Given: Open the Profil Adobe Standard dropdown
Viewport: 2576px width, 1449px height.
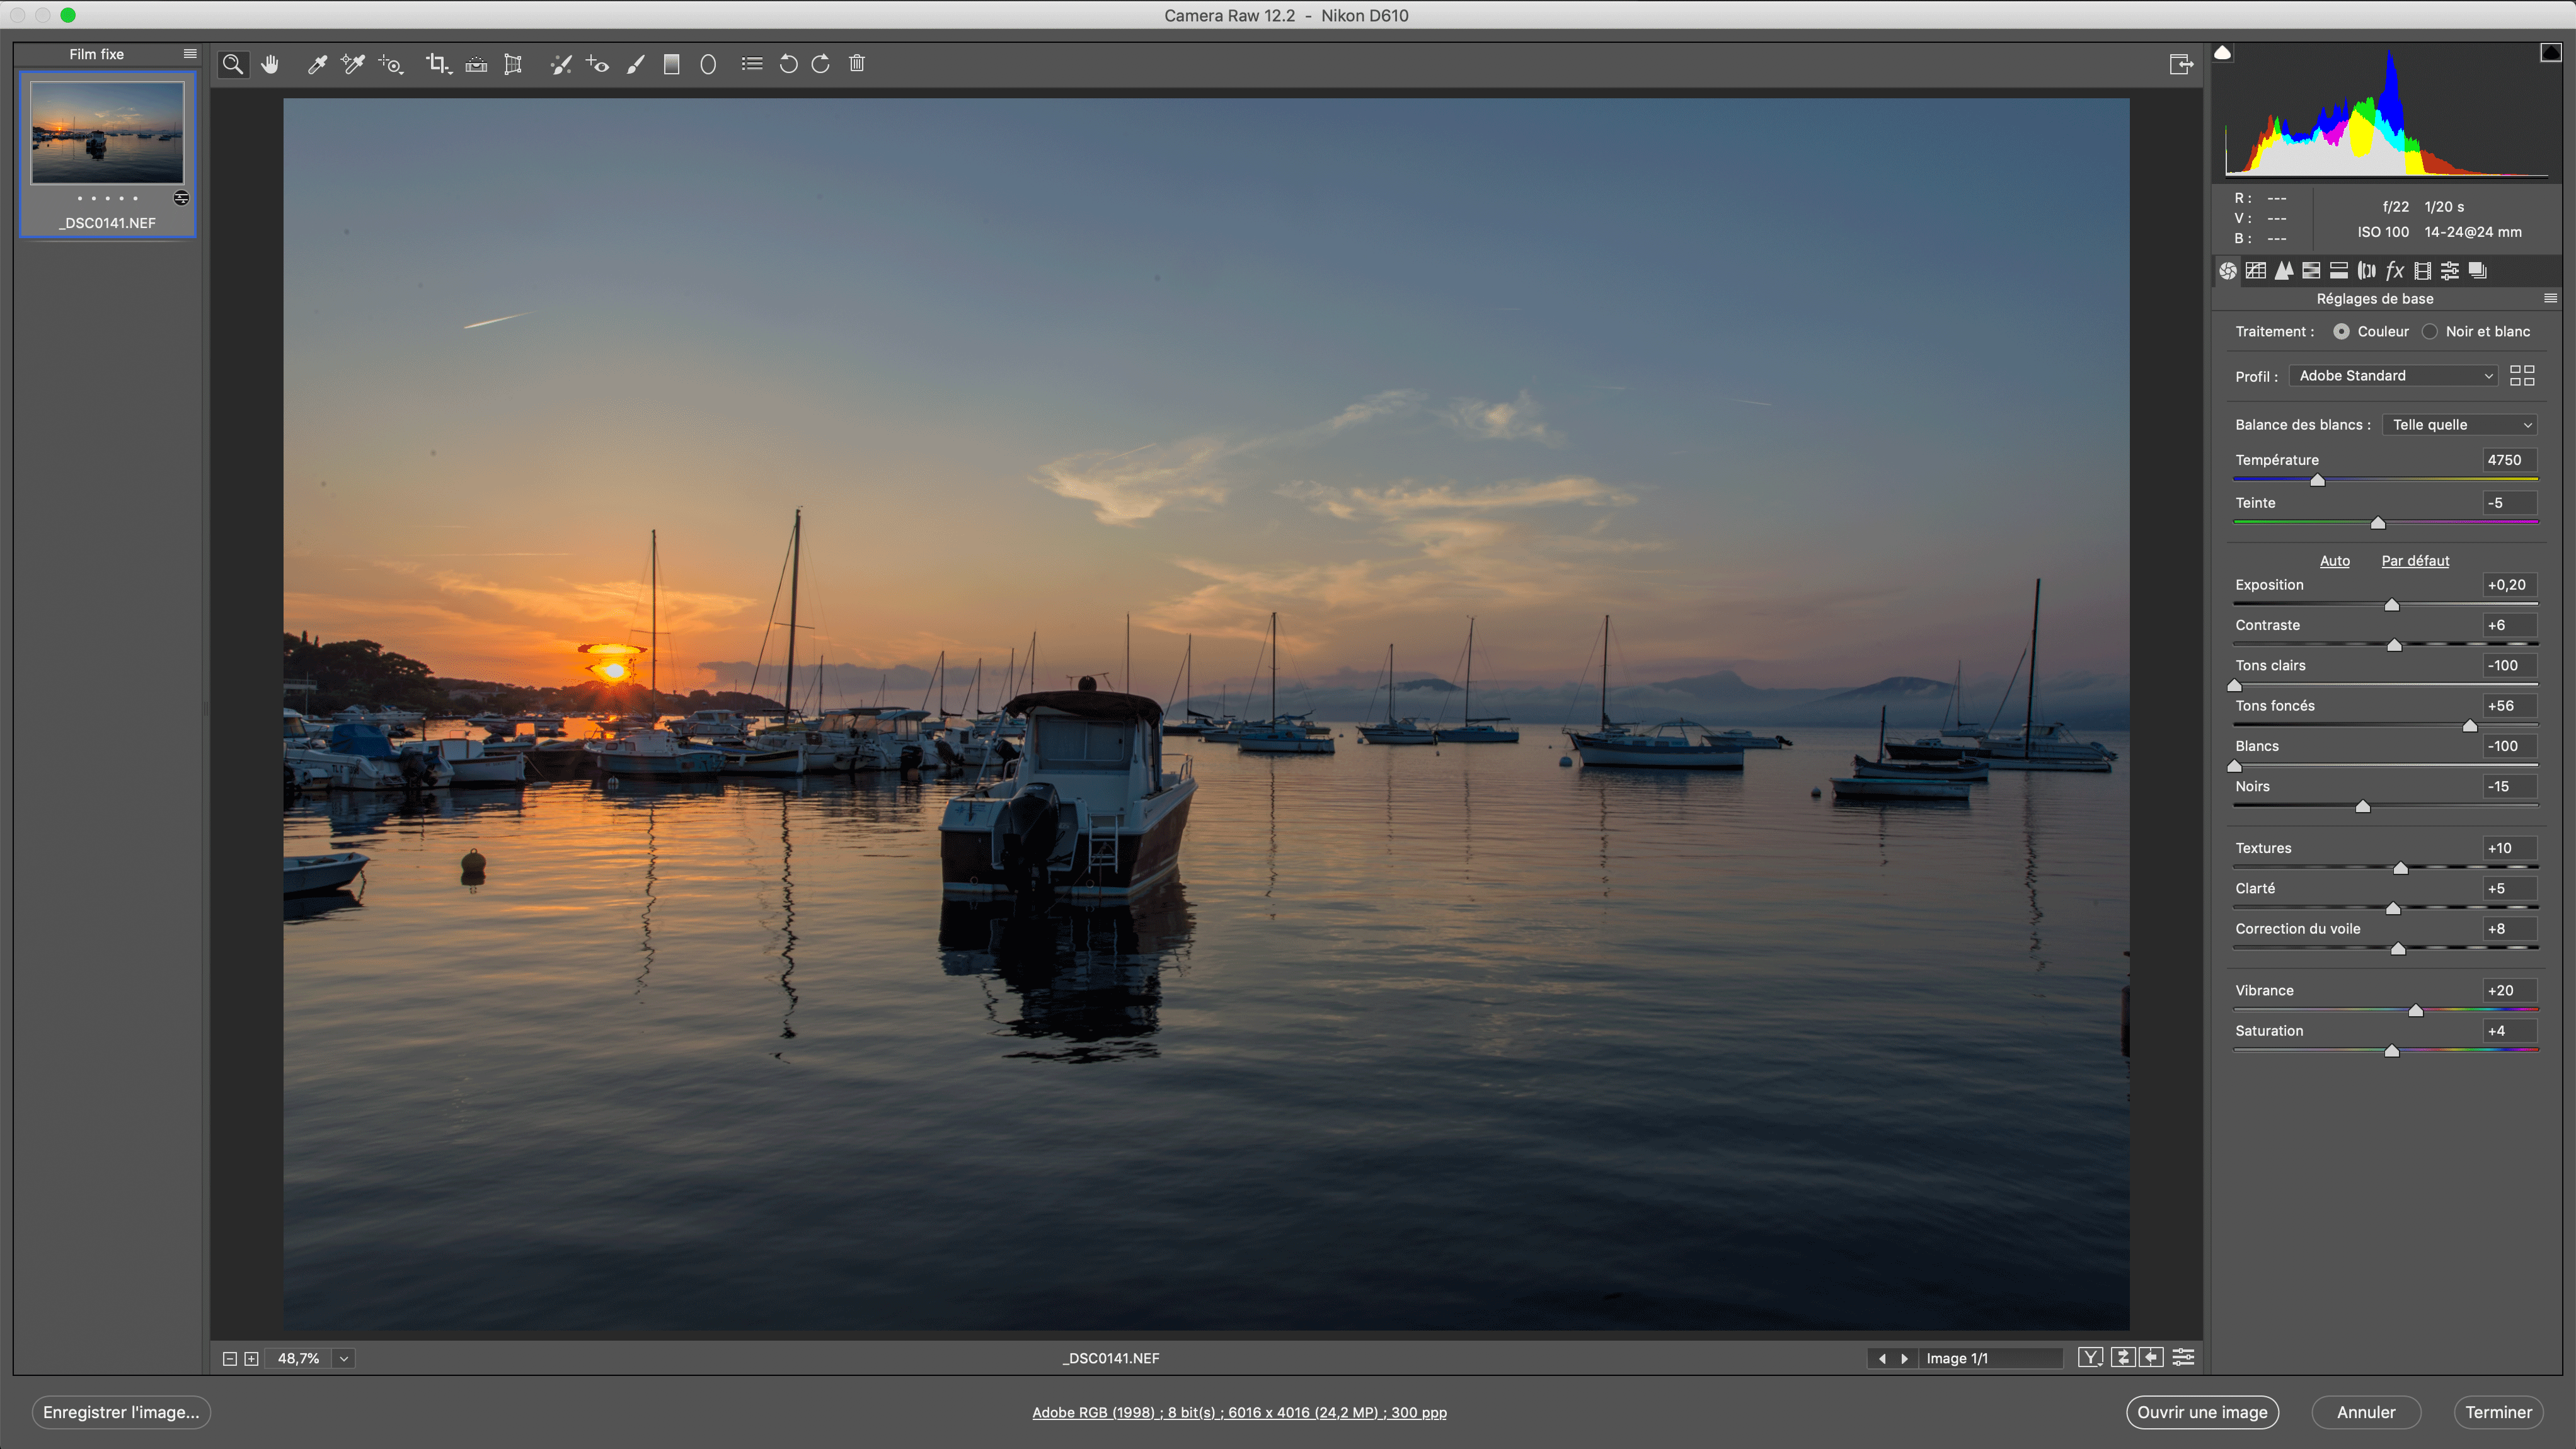Looking at the screenshot, I should click(x=2394, y=376).
